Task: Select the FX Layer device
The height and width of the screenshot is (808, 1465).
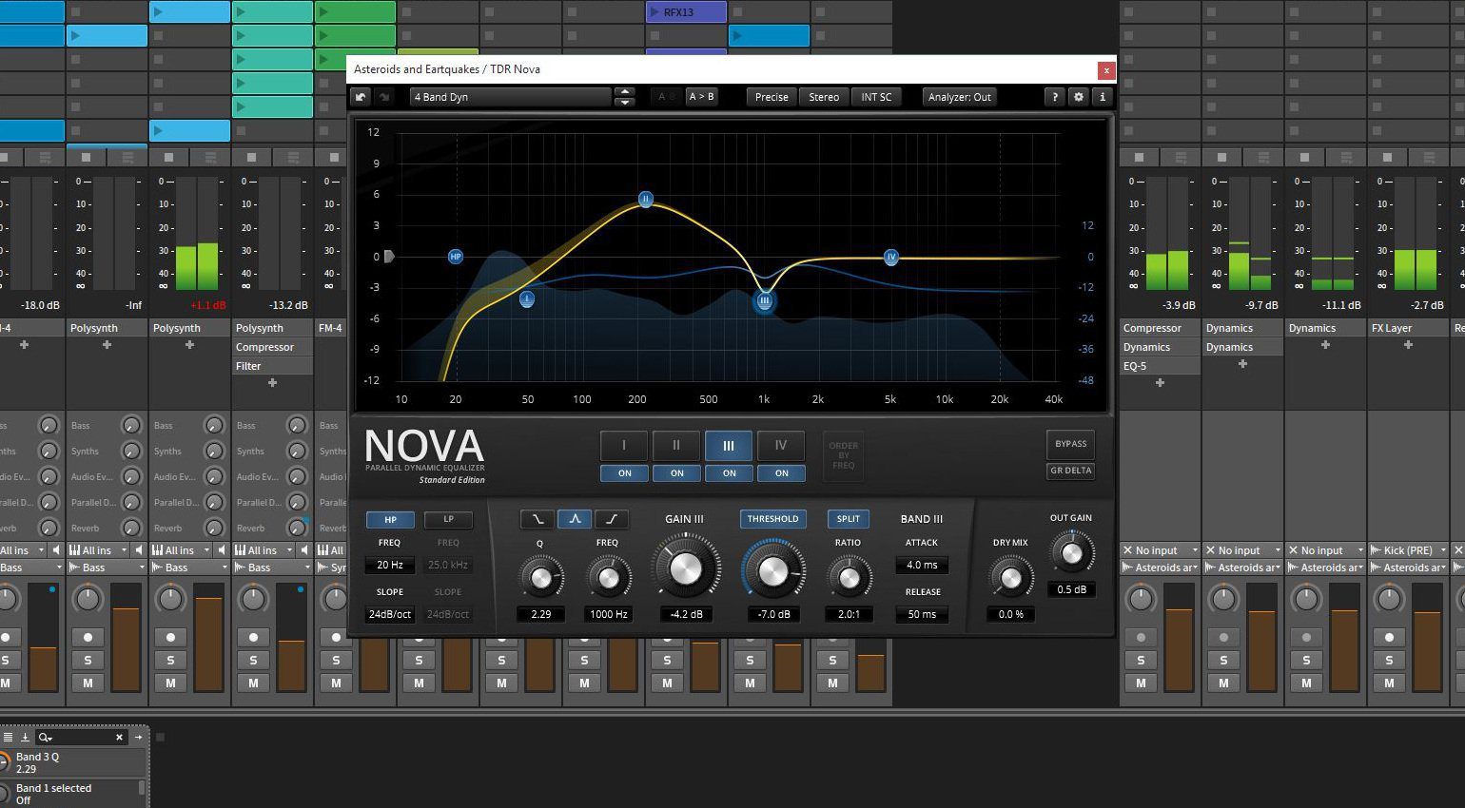Action: click(1408, 328)
